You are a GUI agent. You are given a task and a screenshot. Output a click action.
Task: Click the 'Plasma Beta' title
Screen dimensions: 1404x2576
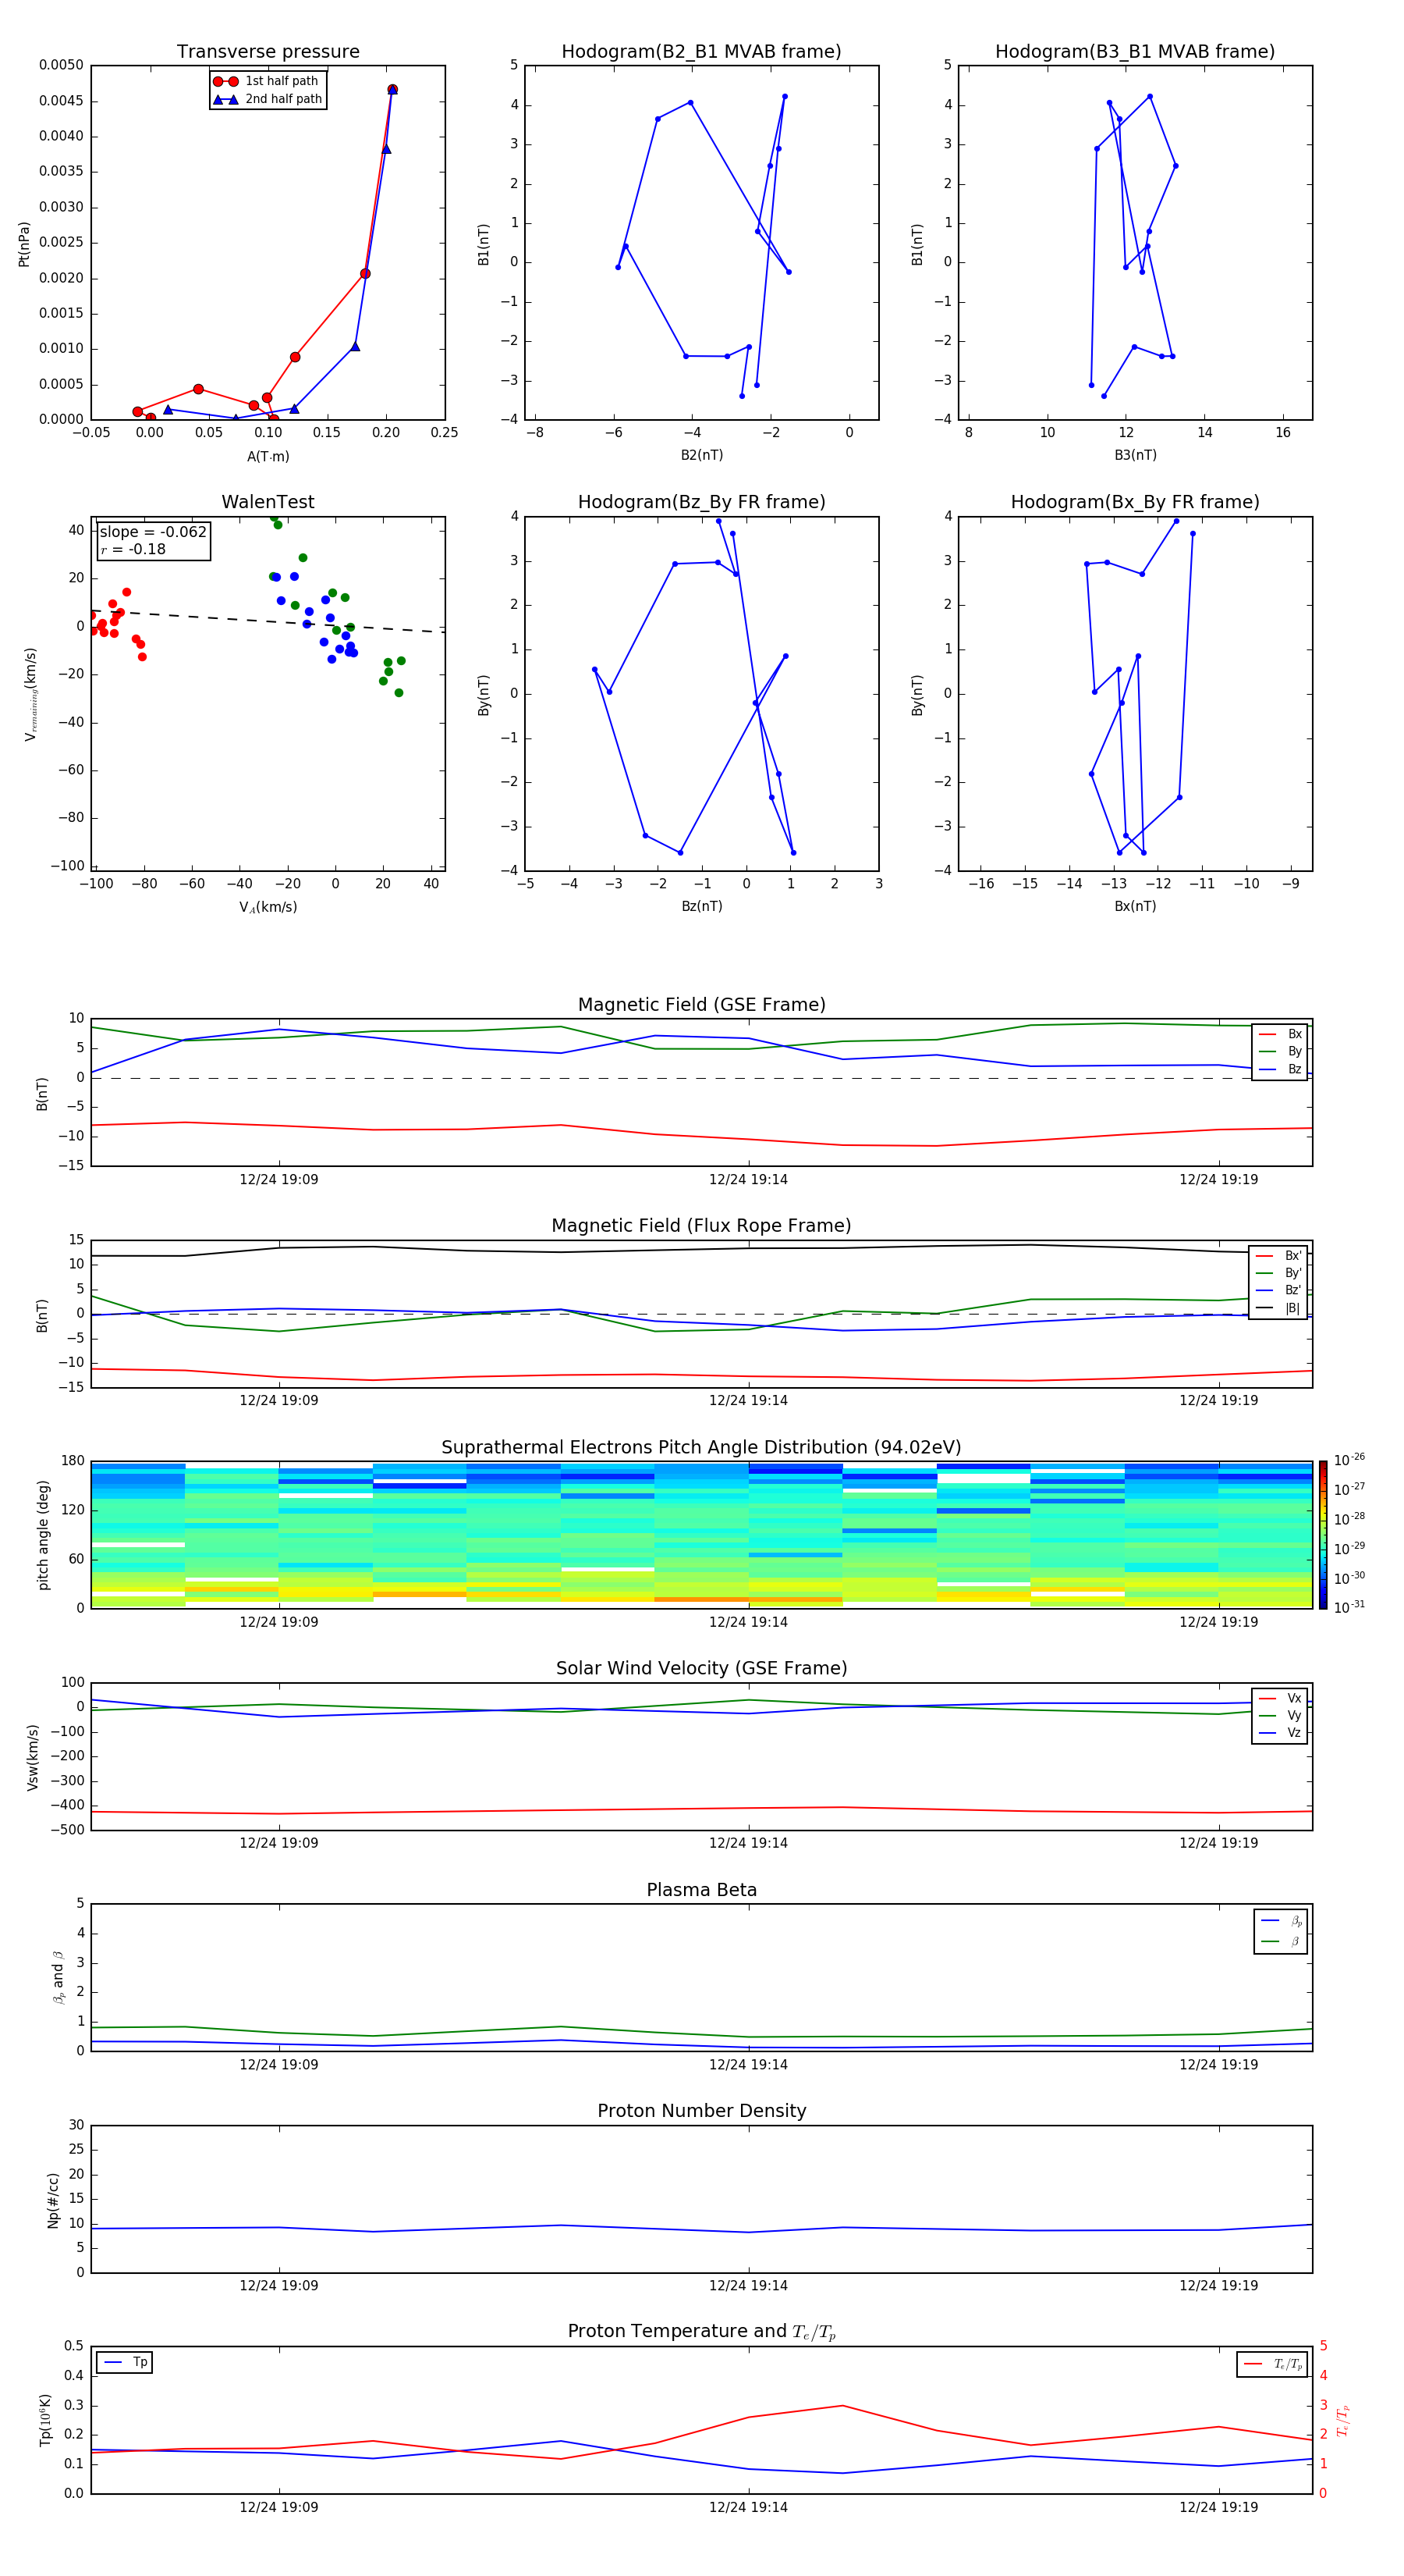pyautogui.click(x=701, y=1890)
